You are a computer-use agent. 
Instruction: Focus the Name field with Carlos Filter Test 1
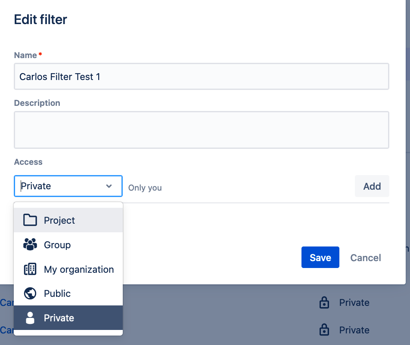201,77
